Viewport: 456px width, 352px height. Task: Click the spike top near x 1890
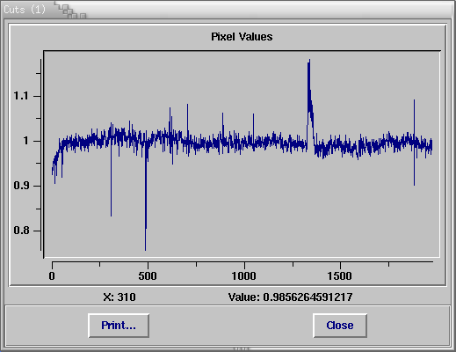414,101
